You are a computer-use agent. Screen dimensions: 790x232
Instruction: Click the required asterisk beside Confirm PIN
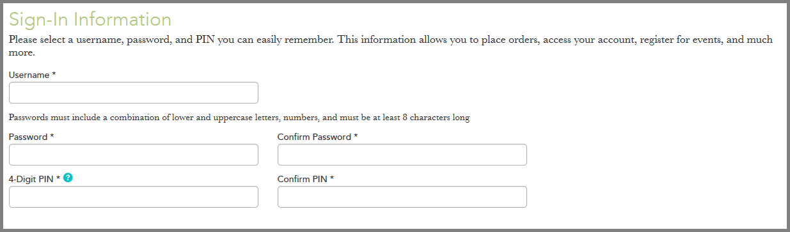pos(333,178)
